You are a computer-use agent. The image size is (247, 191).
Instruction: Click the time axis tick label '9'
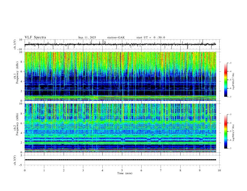tap(200, 170)
